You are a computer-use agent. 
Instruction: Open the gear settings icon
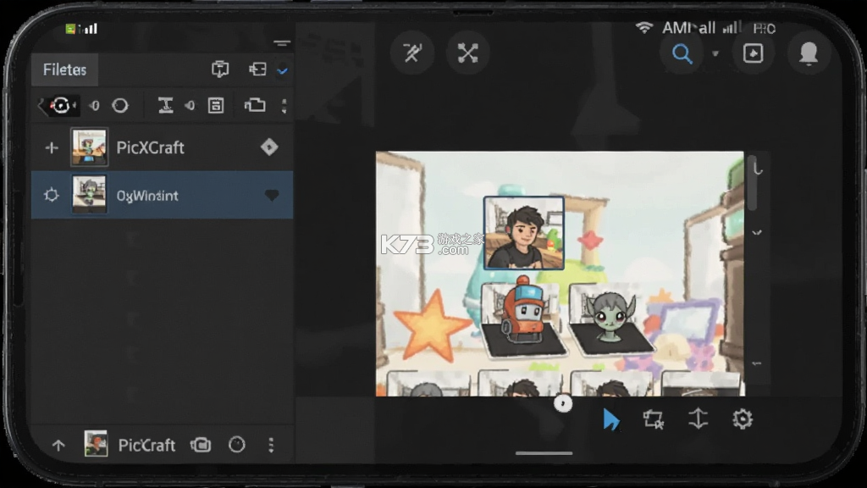coord(742,419)
